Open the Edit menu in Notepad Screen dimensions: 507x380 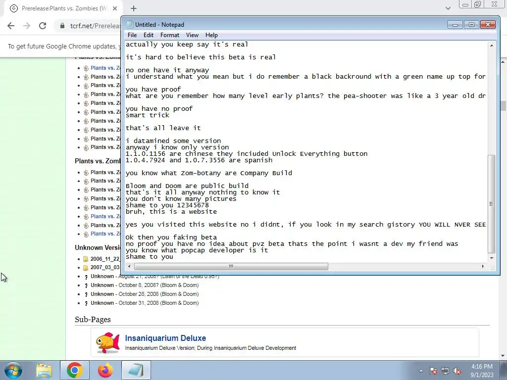[149, 35]
